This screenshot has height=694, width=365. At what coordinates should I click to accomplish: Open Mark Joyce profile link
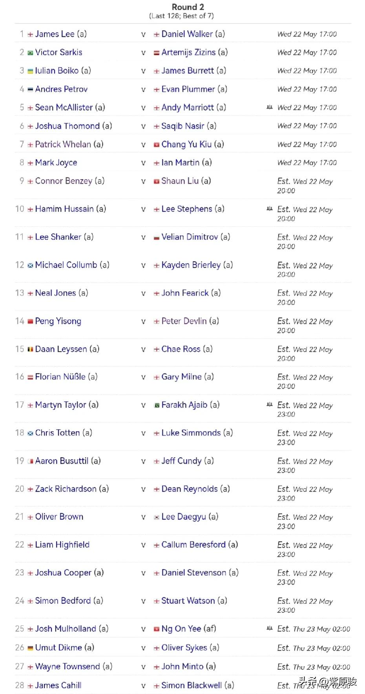pos(56,163)
